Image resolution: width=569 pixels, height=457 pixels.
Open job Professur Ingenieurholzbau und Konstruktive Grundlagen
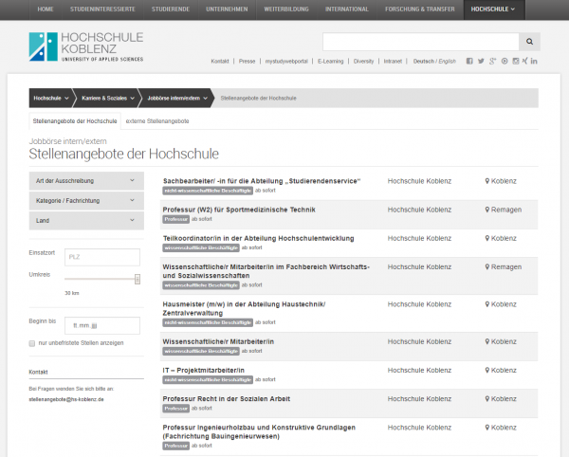coord(259,431)
